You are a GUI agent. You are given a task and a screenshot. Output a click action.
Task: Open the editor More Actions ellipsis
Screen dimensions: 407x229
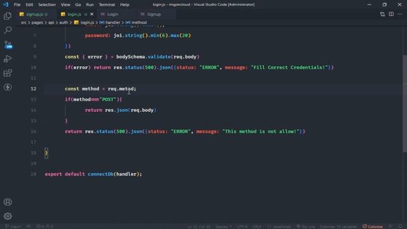coord(400,14)
